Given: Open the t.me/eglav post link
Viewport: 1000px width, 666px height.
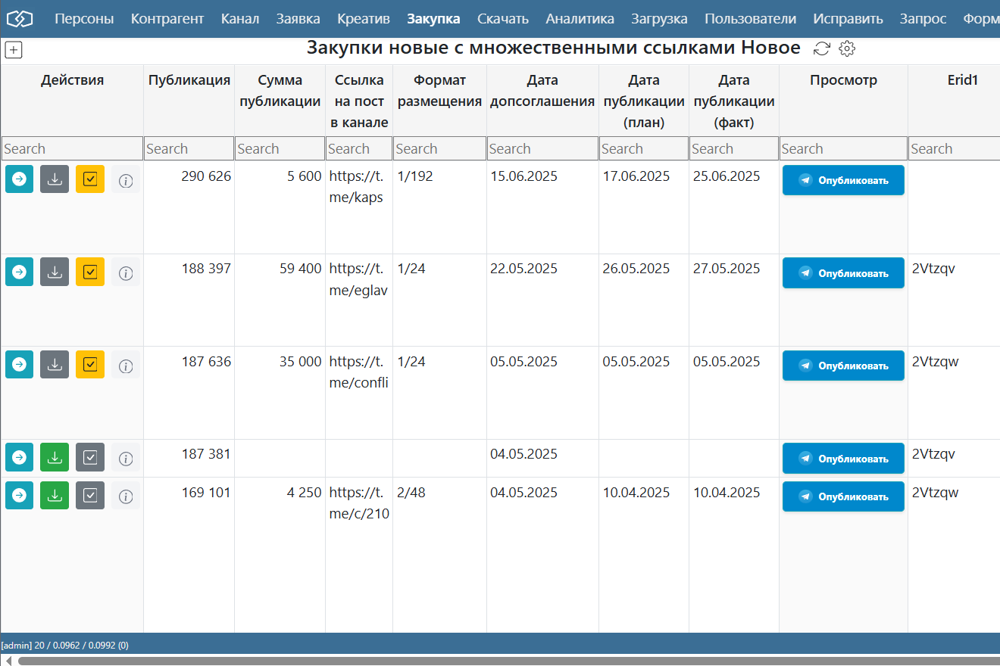Looking at the screenshot, I should 359,279.
